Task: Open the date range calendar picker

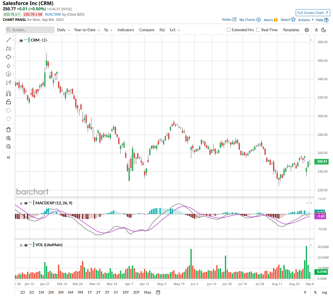Action: (158, 292)
